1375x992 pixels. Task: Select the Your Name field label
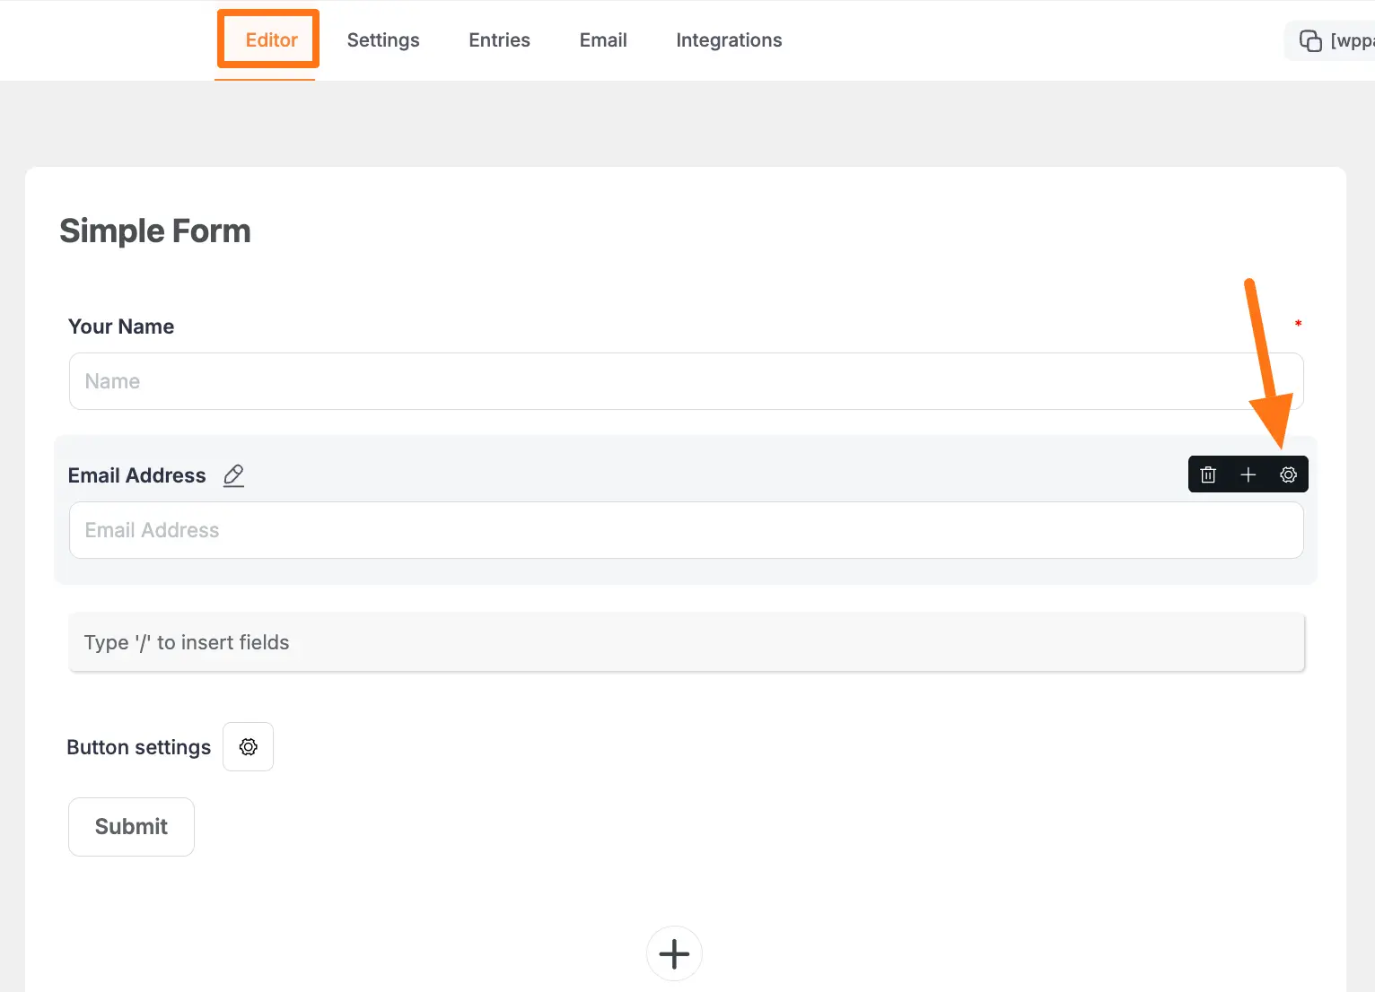click(121, 326)
